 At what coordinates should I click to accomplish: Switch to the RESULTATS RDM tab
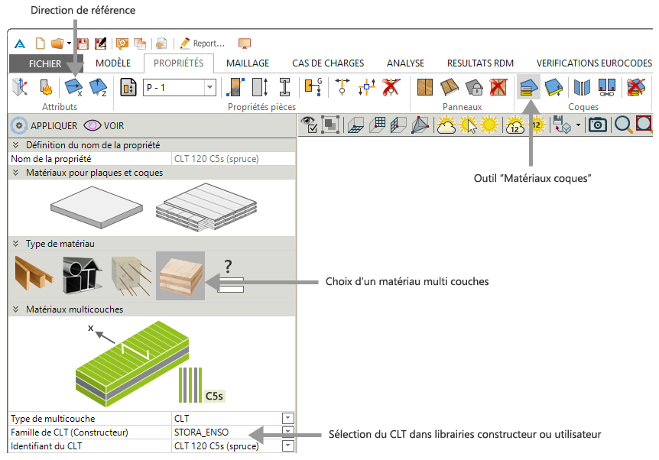tap(480, 63)
